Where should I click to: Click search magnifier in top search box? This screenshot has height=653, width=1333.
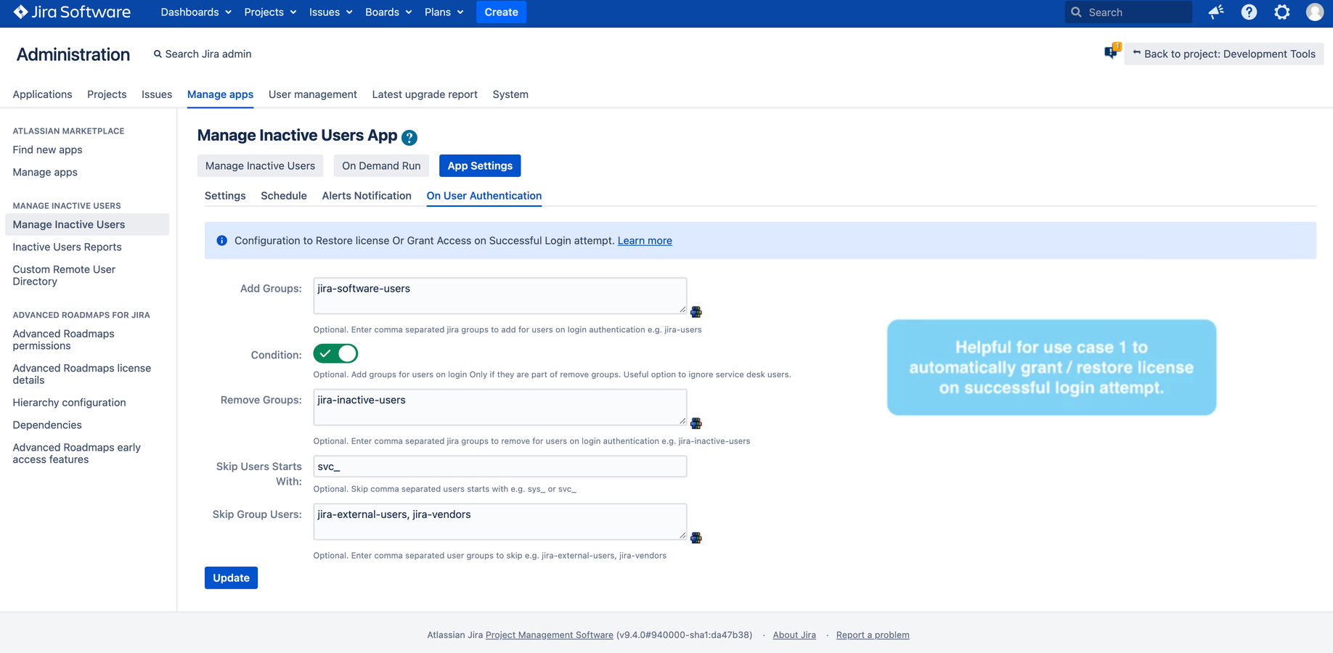click(x=1077, y=12)
